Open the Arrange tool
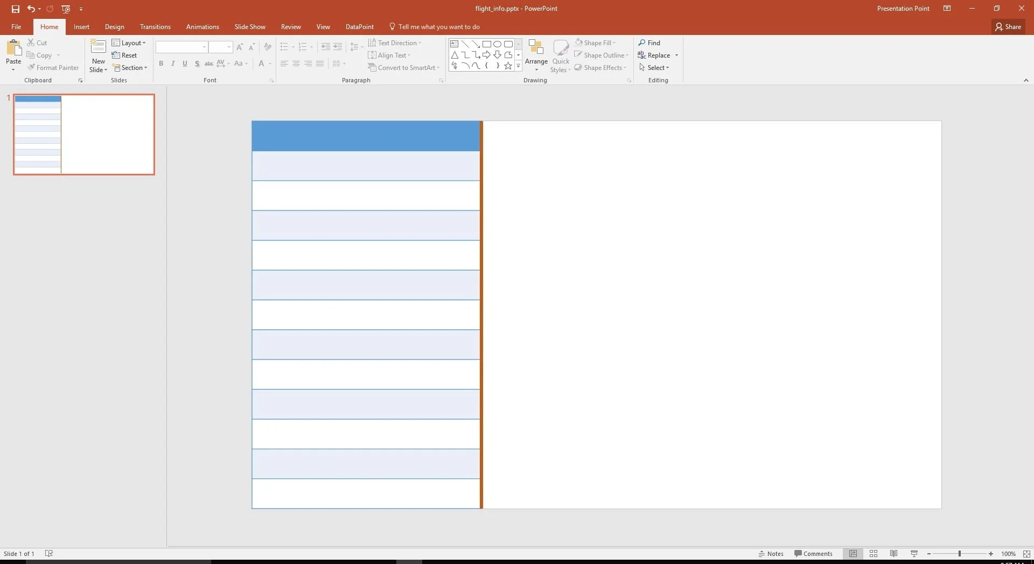Screen dimensions: 1034x564 (x=536, y=55)
